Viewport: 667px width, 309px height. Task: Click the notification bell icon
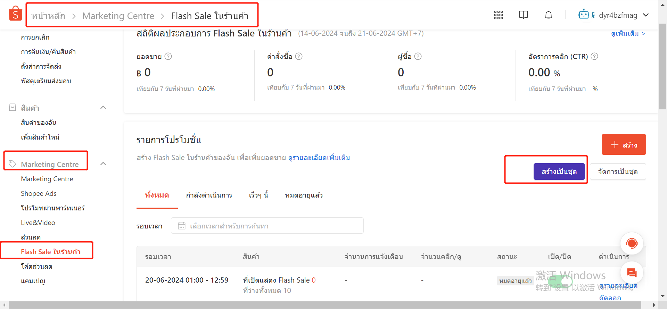click(x=548, y=15)
